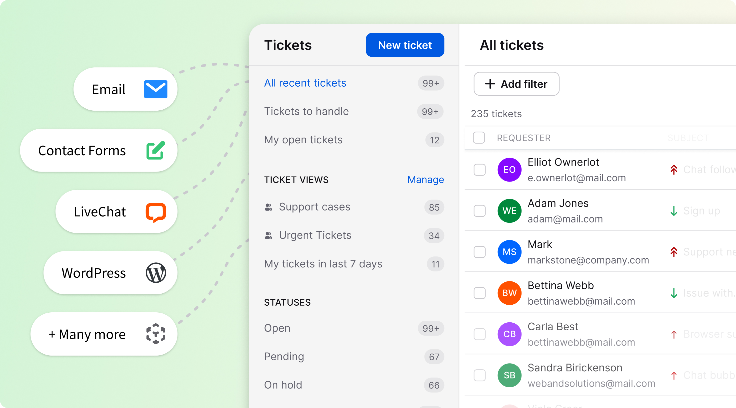Show tickets with Pending status

[x=284, y=357]
